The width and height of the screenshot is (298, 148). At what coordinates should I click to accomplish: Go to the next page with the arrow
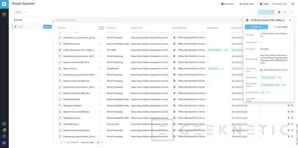click(61, 142)
